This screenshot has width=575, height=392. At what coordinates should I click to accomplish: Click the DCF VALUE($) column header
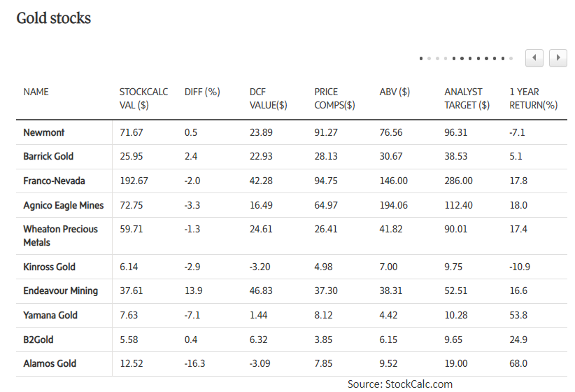tap(268, 99)
